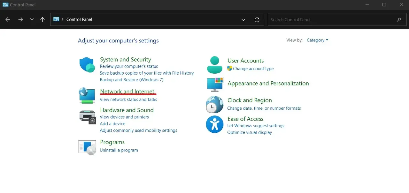Viewport: 409px width, 193px height.
Task: Click the Forward arrow navigation button
Action: [x=21, y=19]
